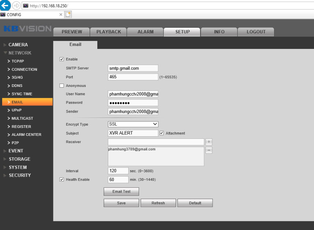
Task: Click the browser back arrow button
Action: 5,5
